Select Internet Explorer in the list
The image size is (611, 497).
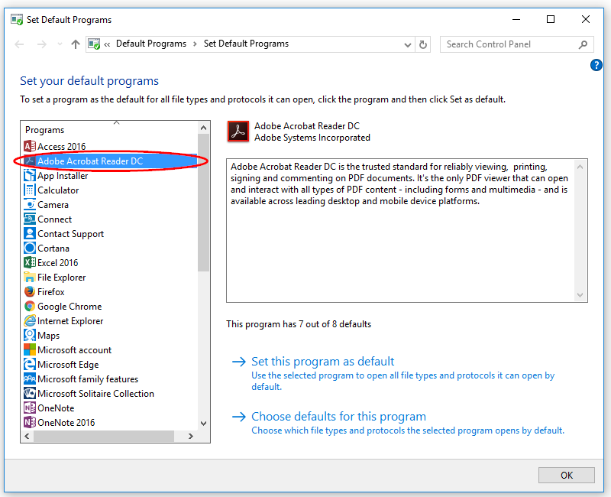70,320
